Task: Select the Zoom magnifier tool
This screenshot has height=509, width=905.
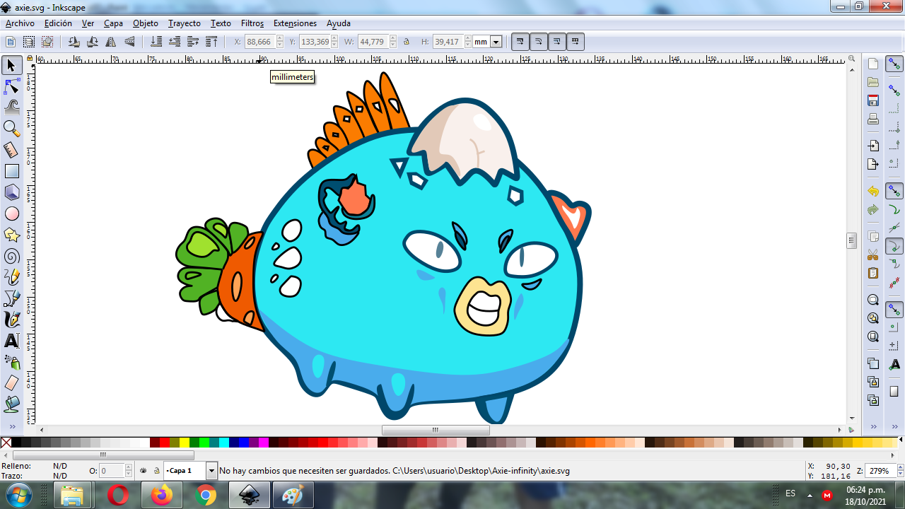Action: click(x=11, y=129)
